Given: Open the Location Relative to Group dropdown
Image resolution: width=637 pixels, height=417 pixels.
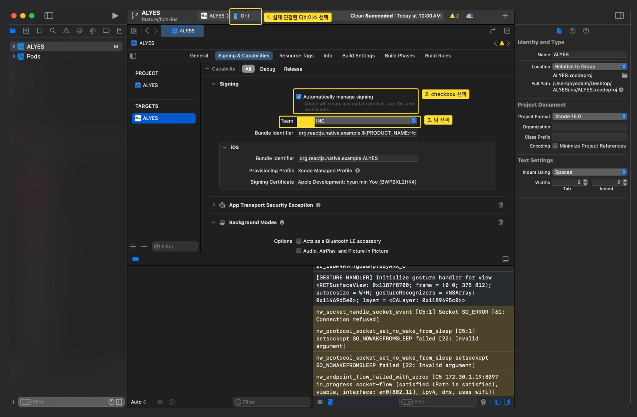Looking at the screenshot, I should point(590,67).
